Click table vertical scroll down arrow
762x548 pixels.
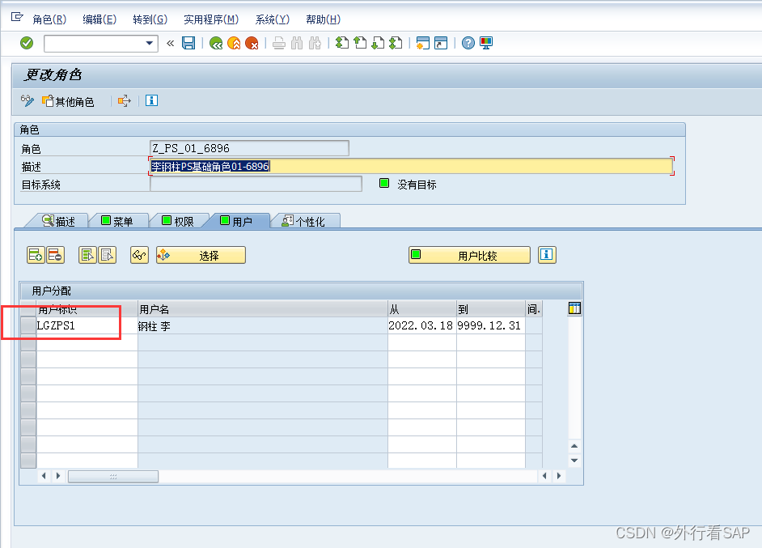(574, 460)
